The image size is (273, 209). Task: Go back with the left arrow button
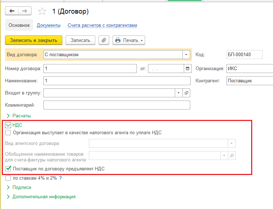(12, 11)
